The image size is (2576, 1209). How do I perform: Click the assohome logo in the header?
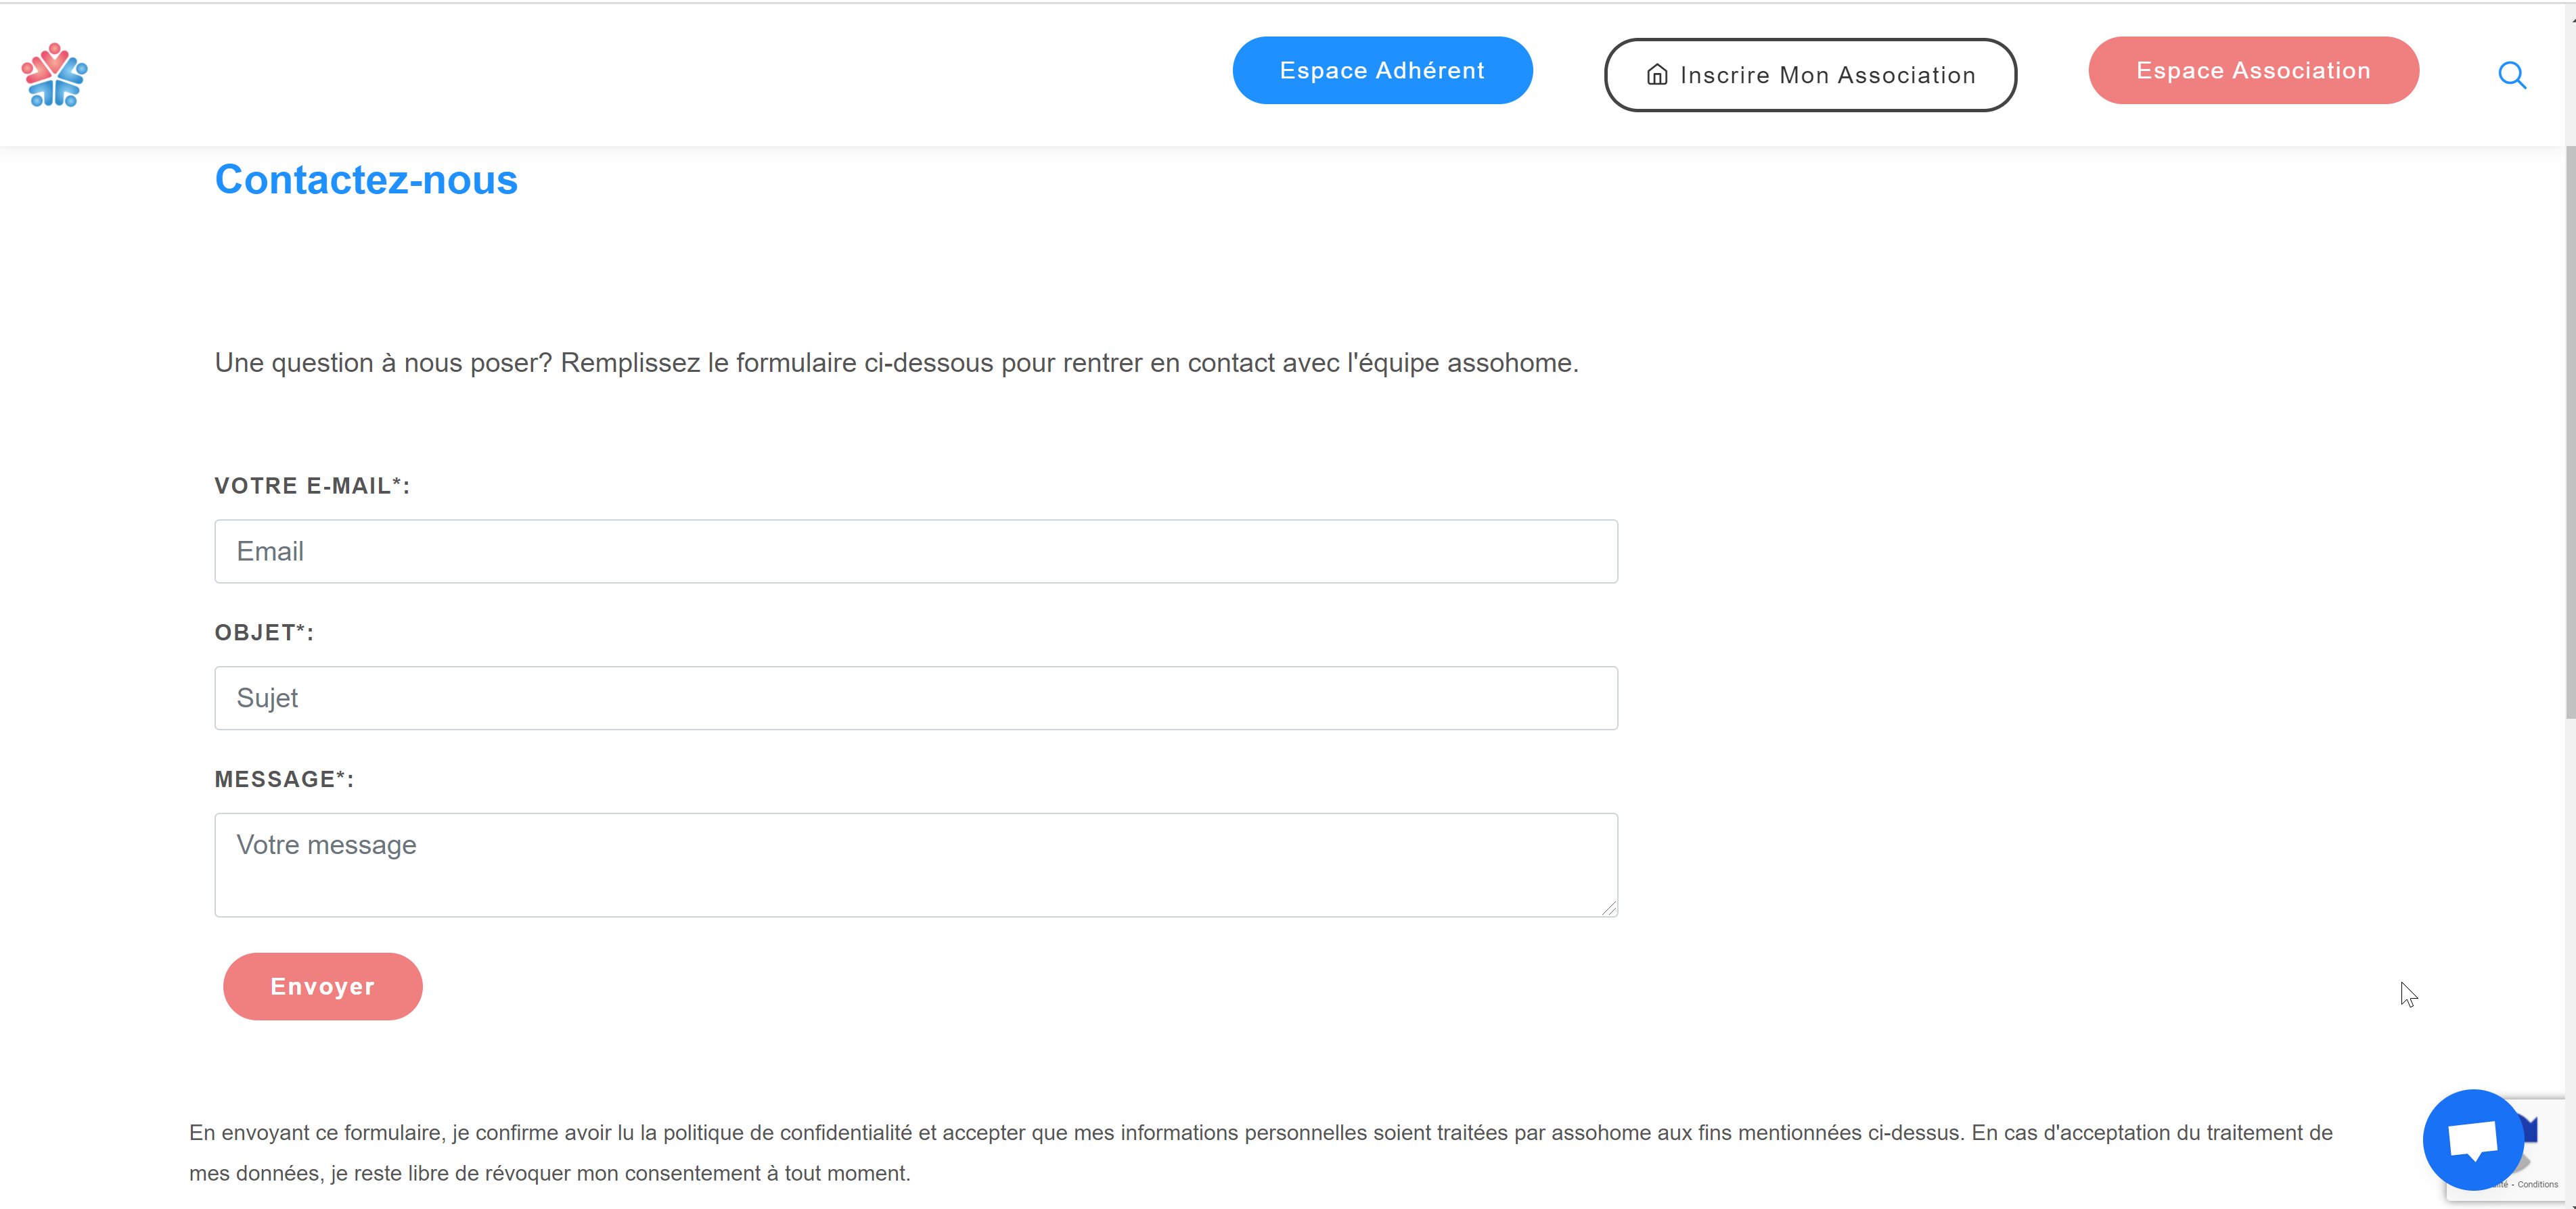point(55,75)
